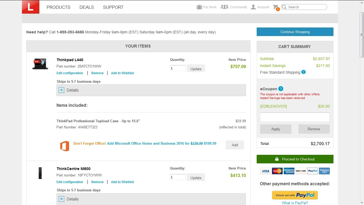Click Add button for Microsoft Office

pyautogui.click(x=235, y=145)
